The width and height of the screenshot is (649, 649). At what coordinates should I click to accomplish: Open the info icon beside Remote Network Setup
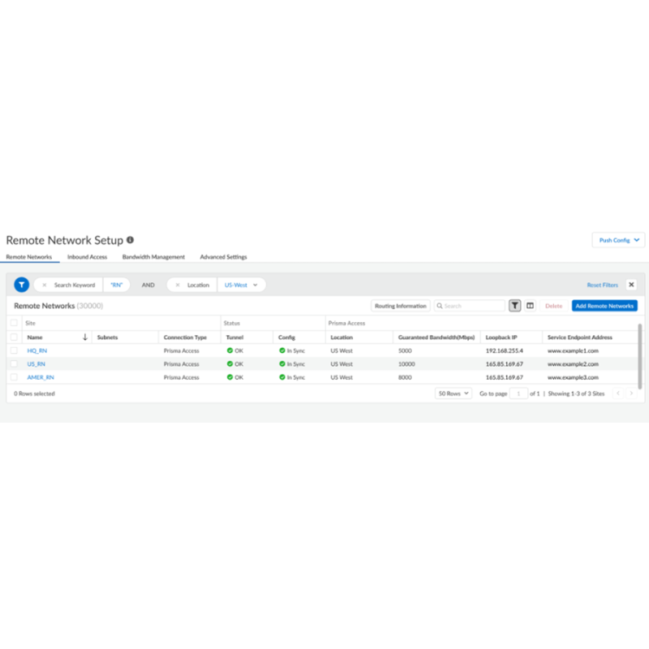[x=130, y=240]
